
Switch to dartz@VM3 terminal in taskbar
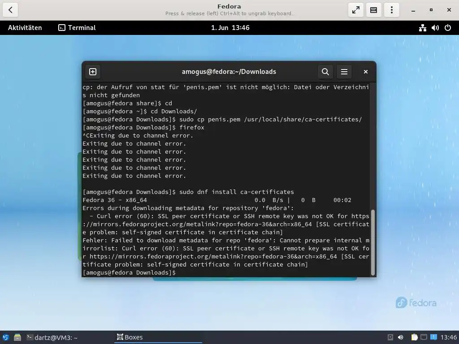click(x=52, y=337)
